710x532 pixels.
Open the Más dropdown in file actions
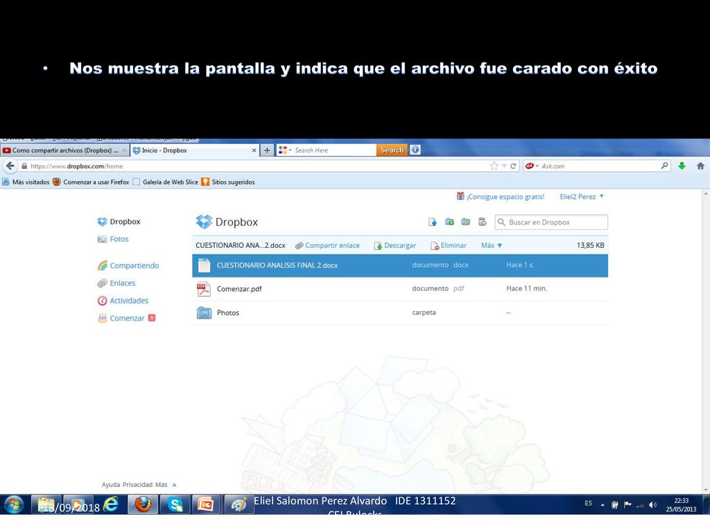[492, 245]
